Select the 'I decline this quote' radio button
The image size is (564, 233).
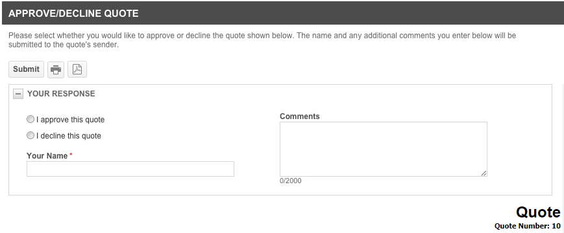click(31, 135)
